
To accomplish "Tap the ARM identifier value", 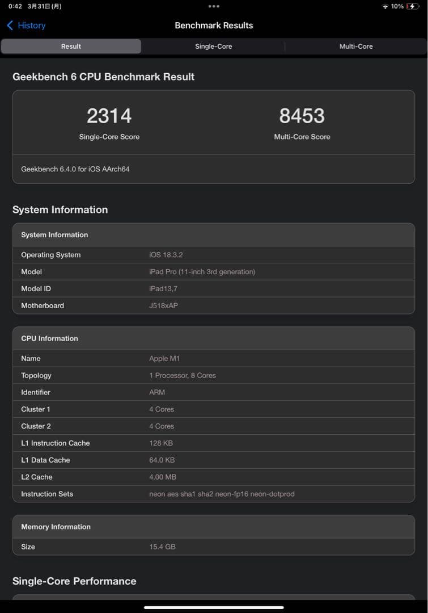I will click(x=157, y=392).
